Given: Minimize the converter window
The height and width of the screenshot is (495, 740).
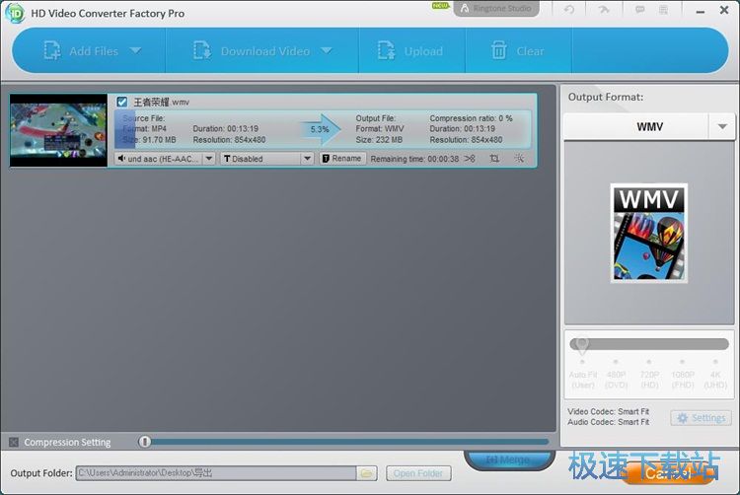Looking at the screenshot, I should pos(701,11).
